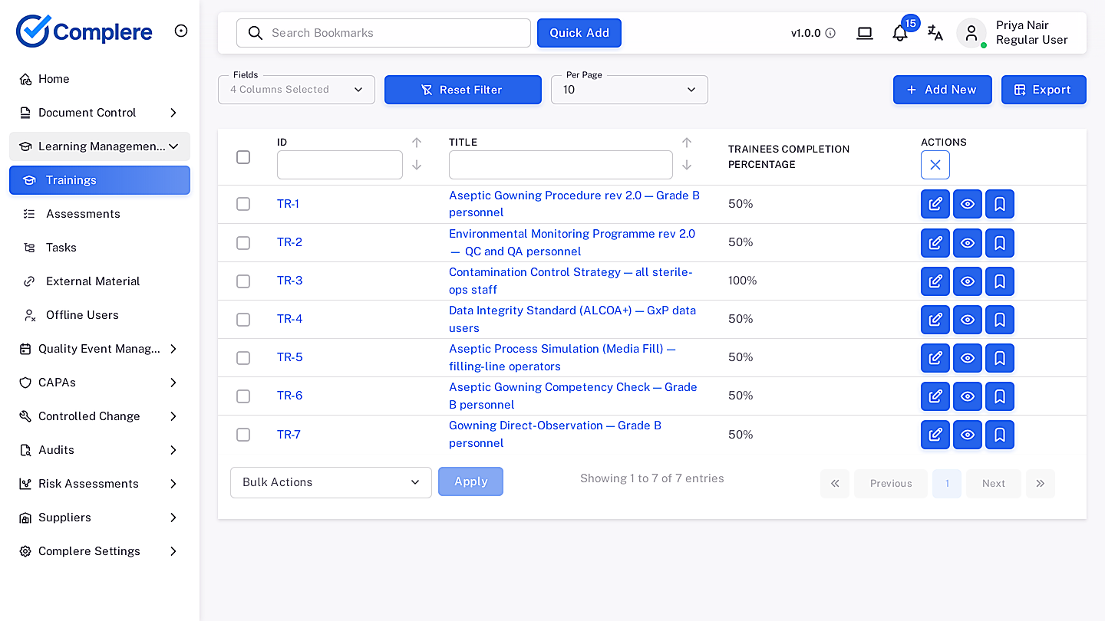Check the select-all checkbox in table header
The image size is (1105, 621).
point(243,157)
